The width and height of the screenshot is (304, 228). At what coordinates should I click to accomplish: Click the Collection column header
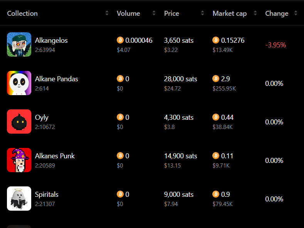(x=22, y=13)
